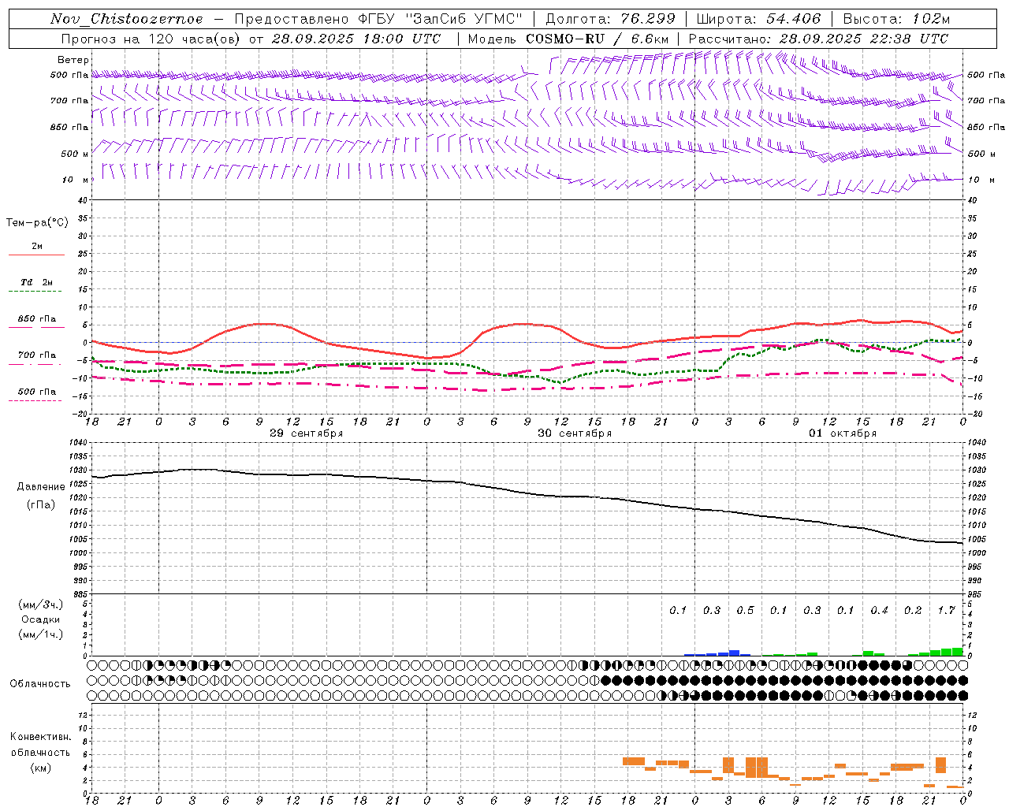Click the 'Ветер' panel label
The image size is (1009, 807).
click(x=73, y=60)
